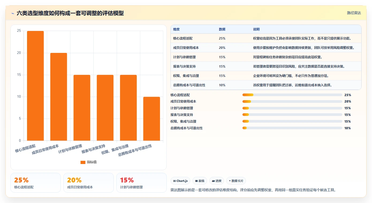Screen dimensions: 372x203
Task: Click the 计划与依赖管理 label beside progress bars
Action: click(182, 108)
